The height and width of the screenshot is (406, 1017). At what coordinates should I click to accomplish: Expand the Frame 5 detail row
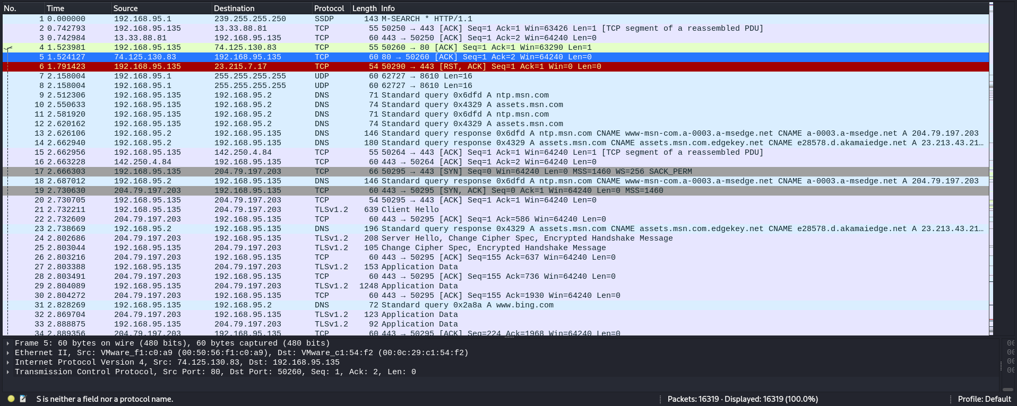click(x=7, y=343)
